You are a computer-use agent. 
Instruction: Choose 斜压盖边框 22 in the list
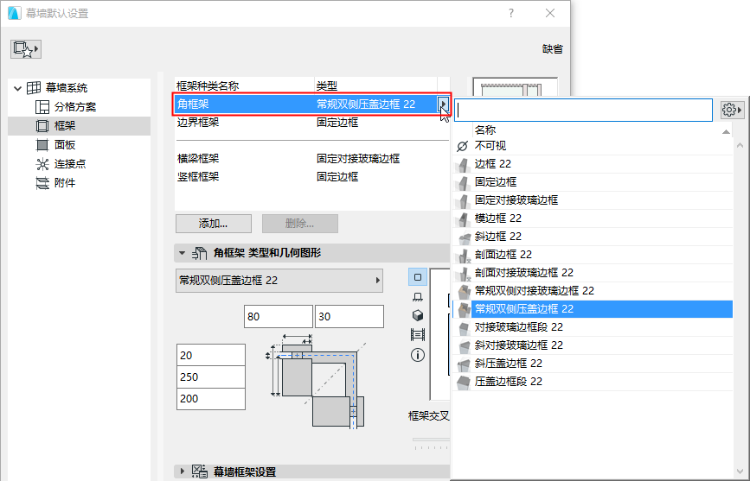point(593,364)
